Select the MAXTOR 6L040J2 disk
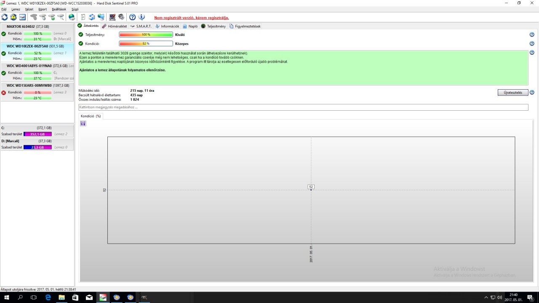This screenshot has height=303, width=539. (x=37, y=33)
